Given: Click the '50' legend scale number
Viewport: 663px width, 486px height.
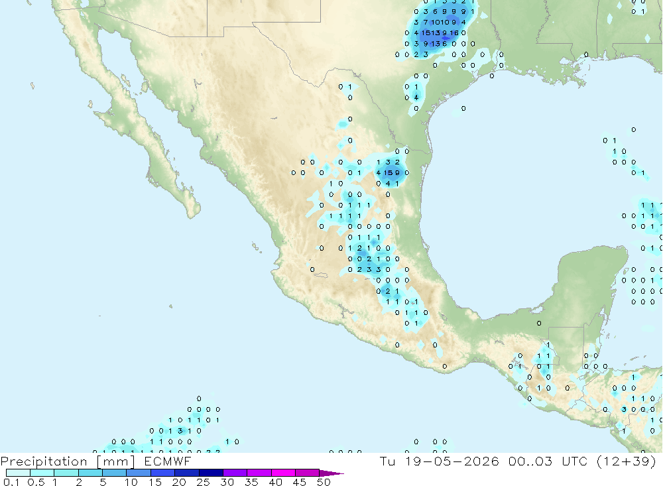Looking at the screenshot, I should [x=324, y=482].
